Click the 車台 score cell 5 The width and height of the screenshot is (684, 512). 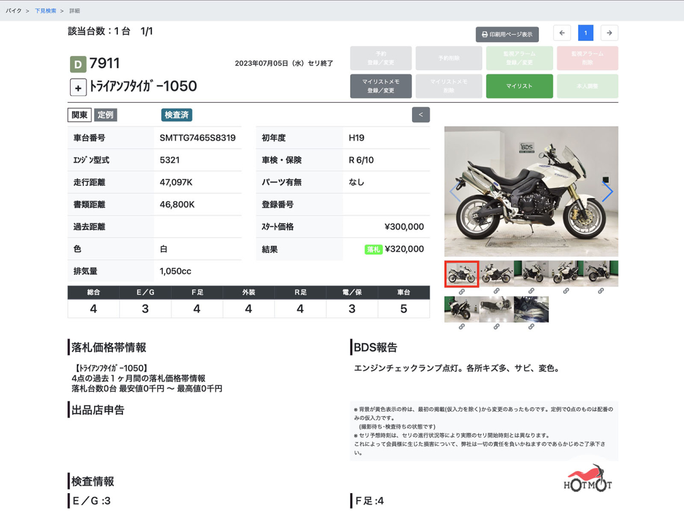(x=404, y=309)
